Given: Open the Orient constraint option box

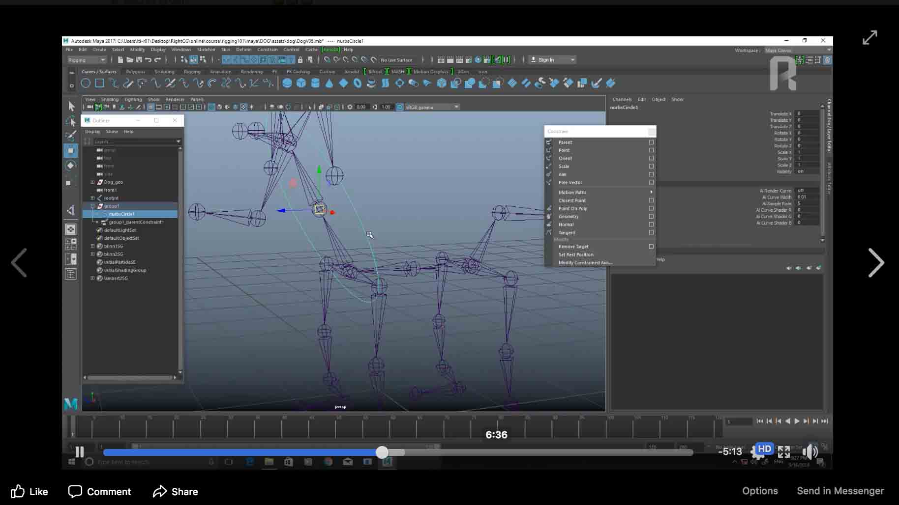Looking at the screenshot, I should tap(651, 158).
